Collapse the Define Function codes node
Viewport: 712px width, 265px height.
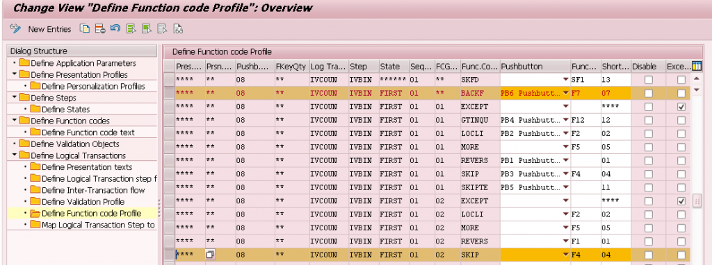[15, 121]
